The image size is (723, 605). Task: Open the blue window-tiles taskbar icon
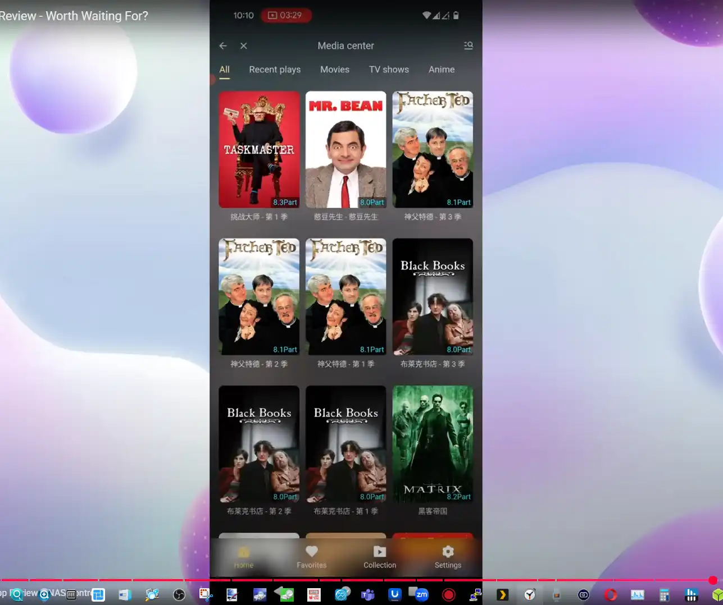coord(98,595)
